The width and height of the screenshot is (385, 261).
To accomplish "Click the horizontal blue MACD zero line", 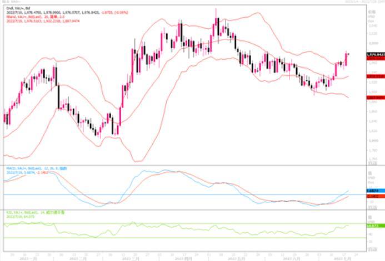I will (167, 195).
